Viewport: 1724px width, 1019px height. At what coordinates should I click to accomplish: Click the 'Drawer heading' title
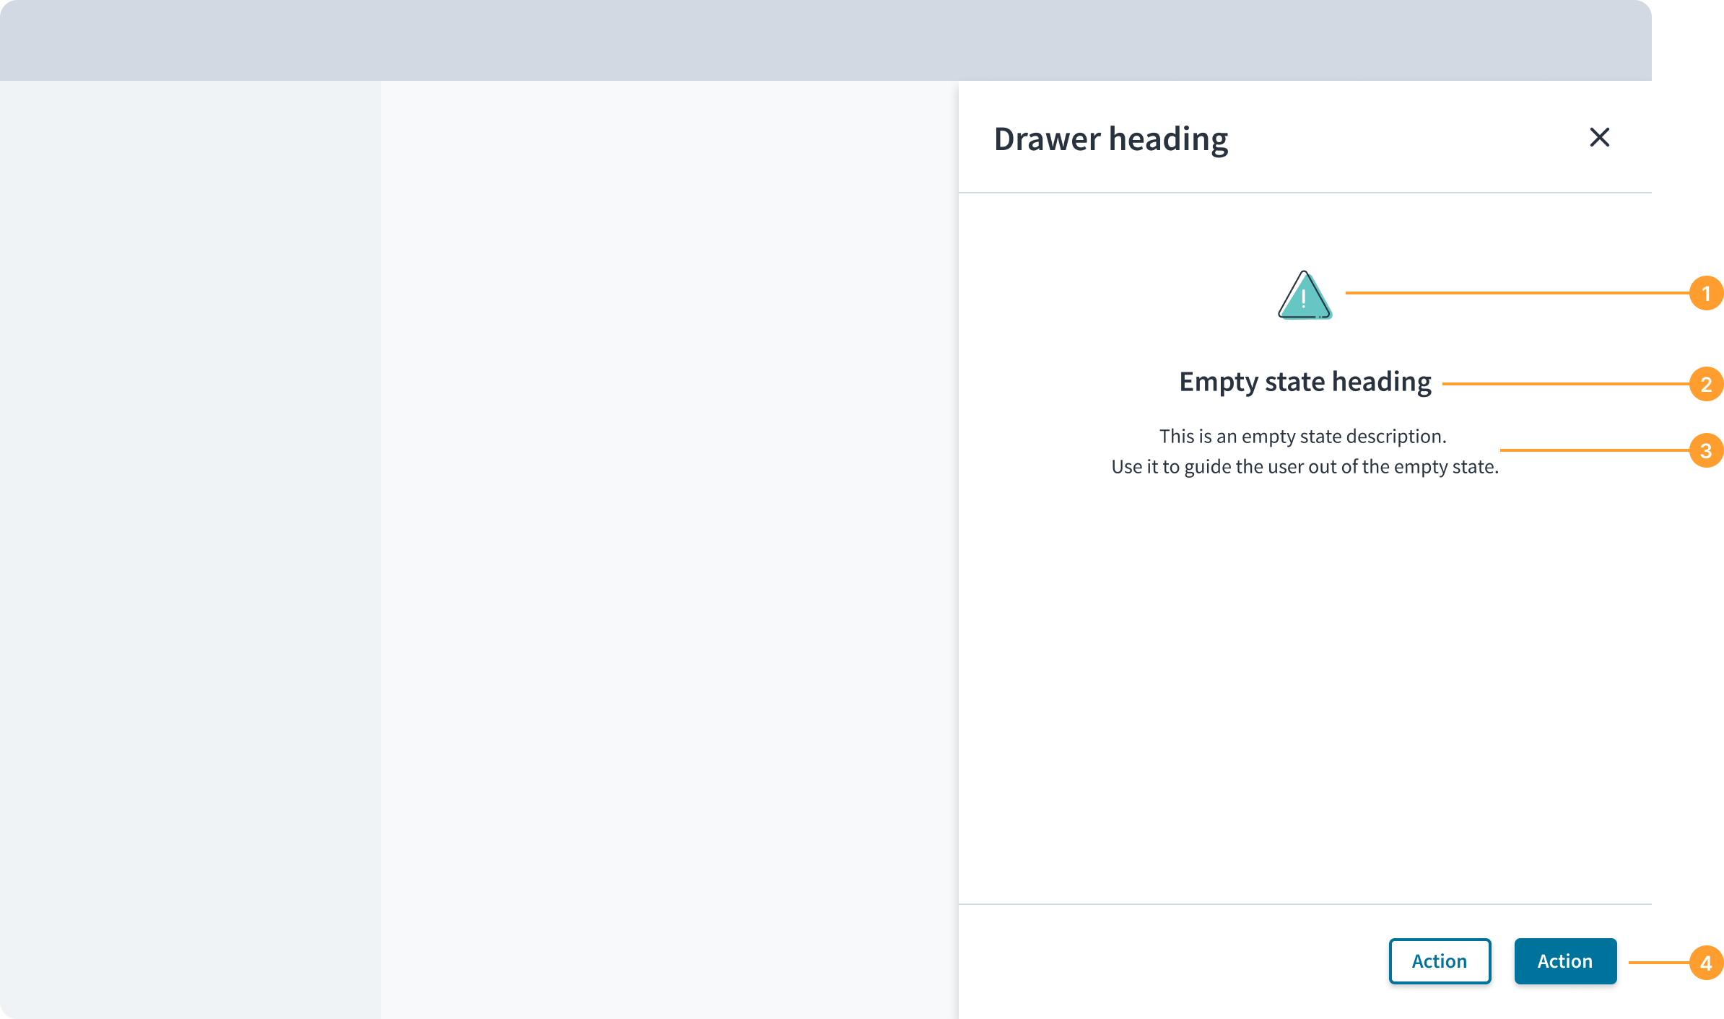pos(1111,139)
